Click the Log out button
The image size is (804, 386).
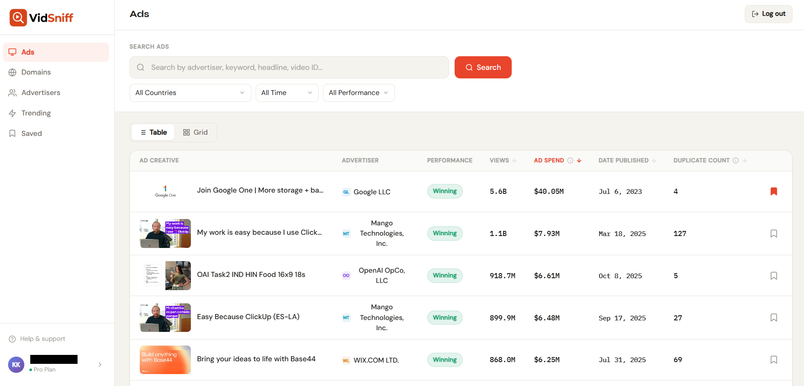coord(768,14)
